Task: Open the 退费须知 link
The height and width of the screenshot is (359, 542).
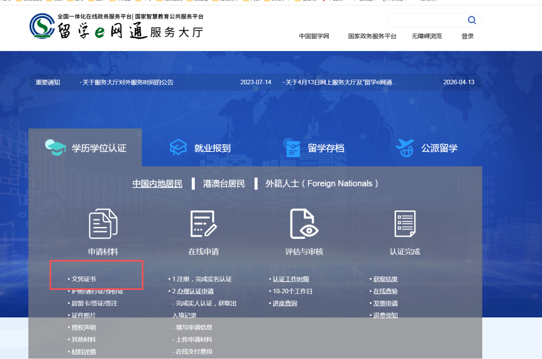Action: (x=385, y=315)
